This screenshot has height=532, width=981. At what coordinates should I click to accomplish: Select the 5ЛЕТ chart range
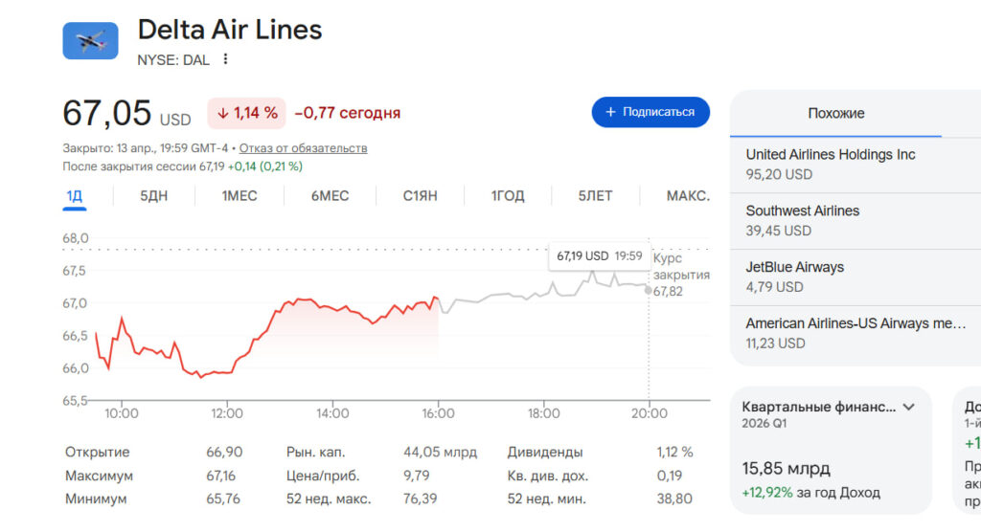point(595,196)
